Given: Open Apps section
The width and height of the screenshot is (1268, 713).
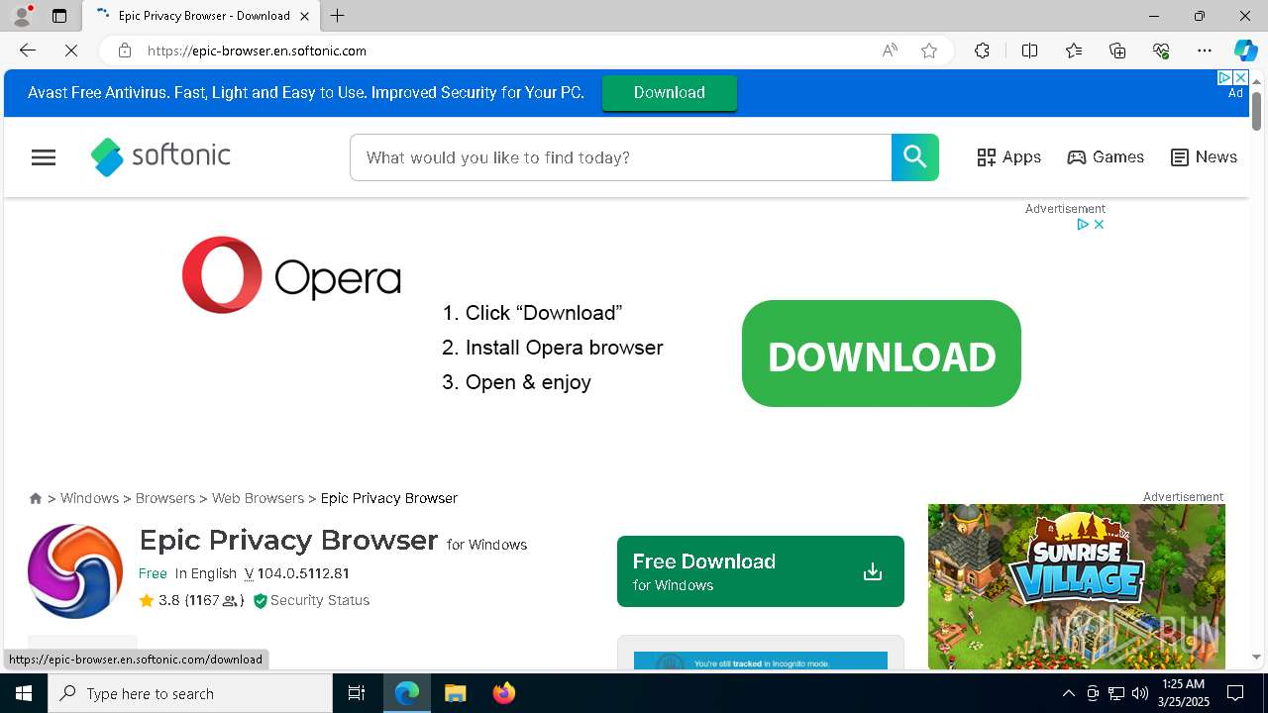Looking at the screenshot, I should pos(1008,157).
